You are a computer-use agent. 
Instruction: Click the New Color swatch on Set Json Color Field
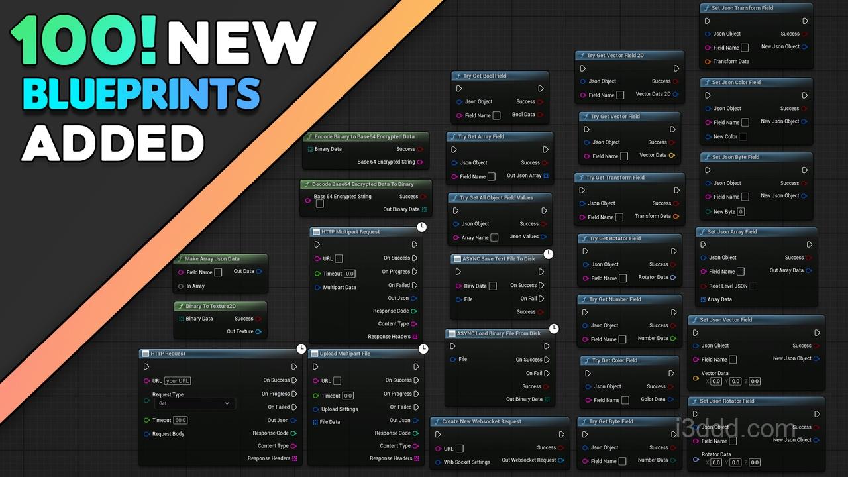743,137
